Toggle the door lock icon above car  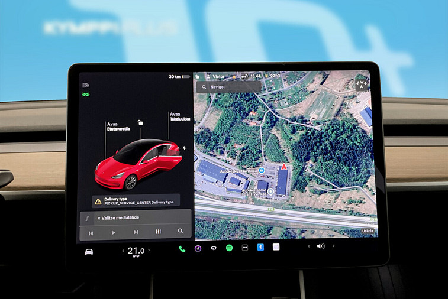(140, 122)
